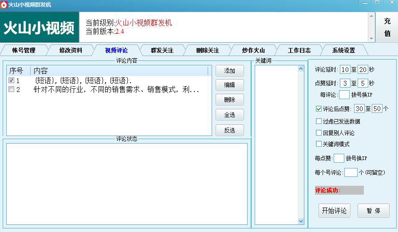Click the header info scroll up arrow
The width and height of the screenshot is (398, 232).
[371, 16]
